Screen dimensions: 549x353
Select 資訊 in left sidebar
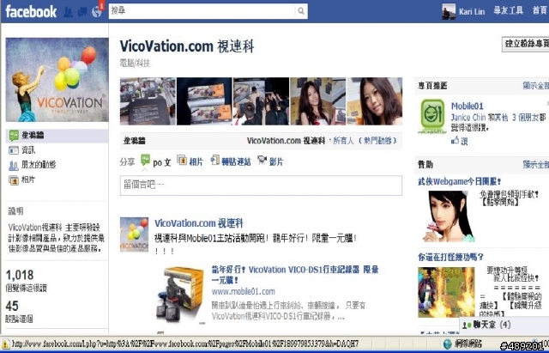point(28,150)
